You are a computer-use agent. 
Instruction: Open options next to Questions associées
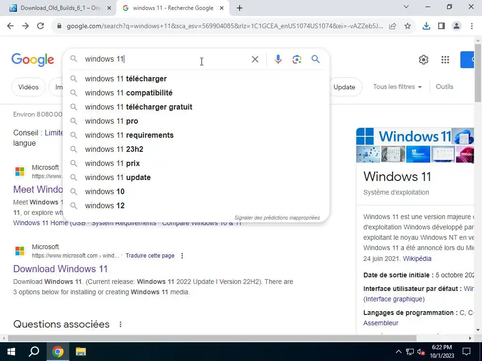coord(120,324)
